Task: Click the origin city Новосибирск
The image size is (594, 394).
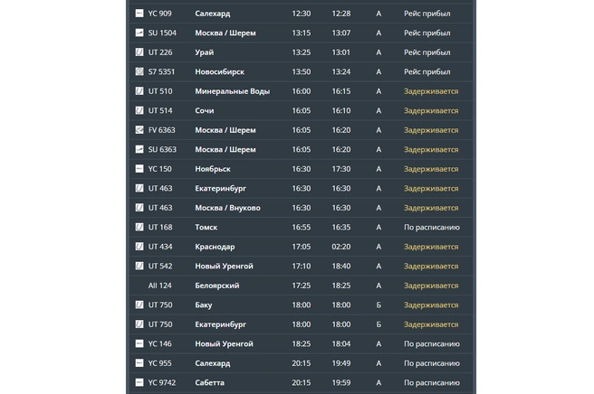Action: [x=220, y=71]
